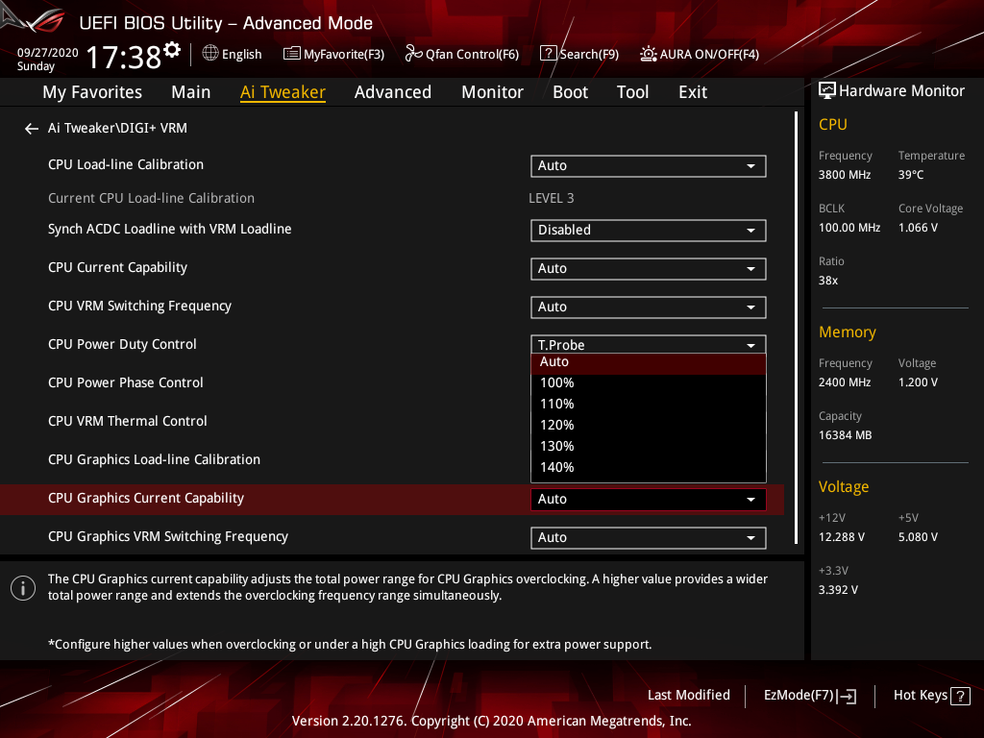Click the info icon beside the help description

[x=23, y=588]
